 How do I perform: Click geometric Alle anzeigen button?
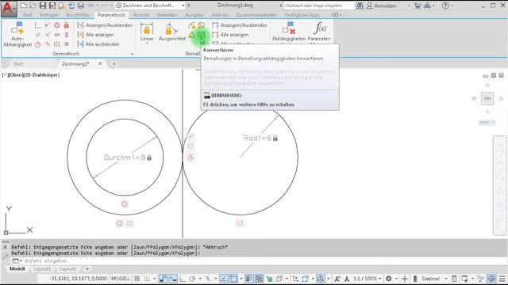pos(96,35)
